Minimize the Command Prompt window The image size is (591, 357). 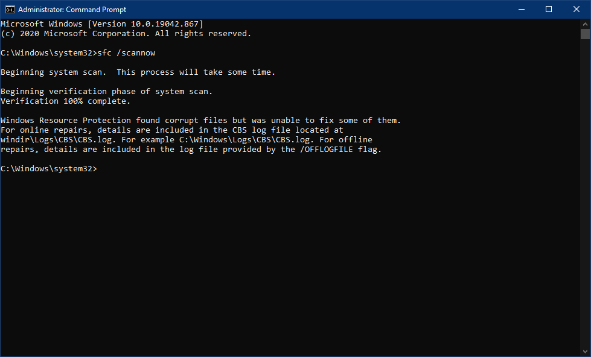tap(522, 10)
